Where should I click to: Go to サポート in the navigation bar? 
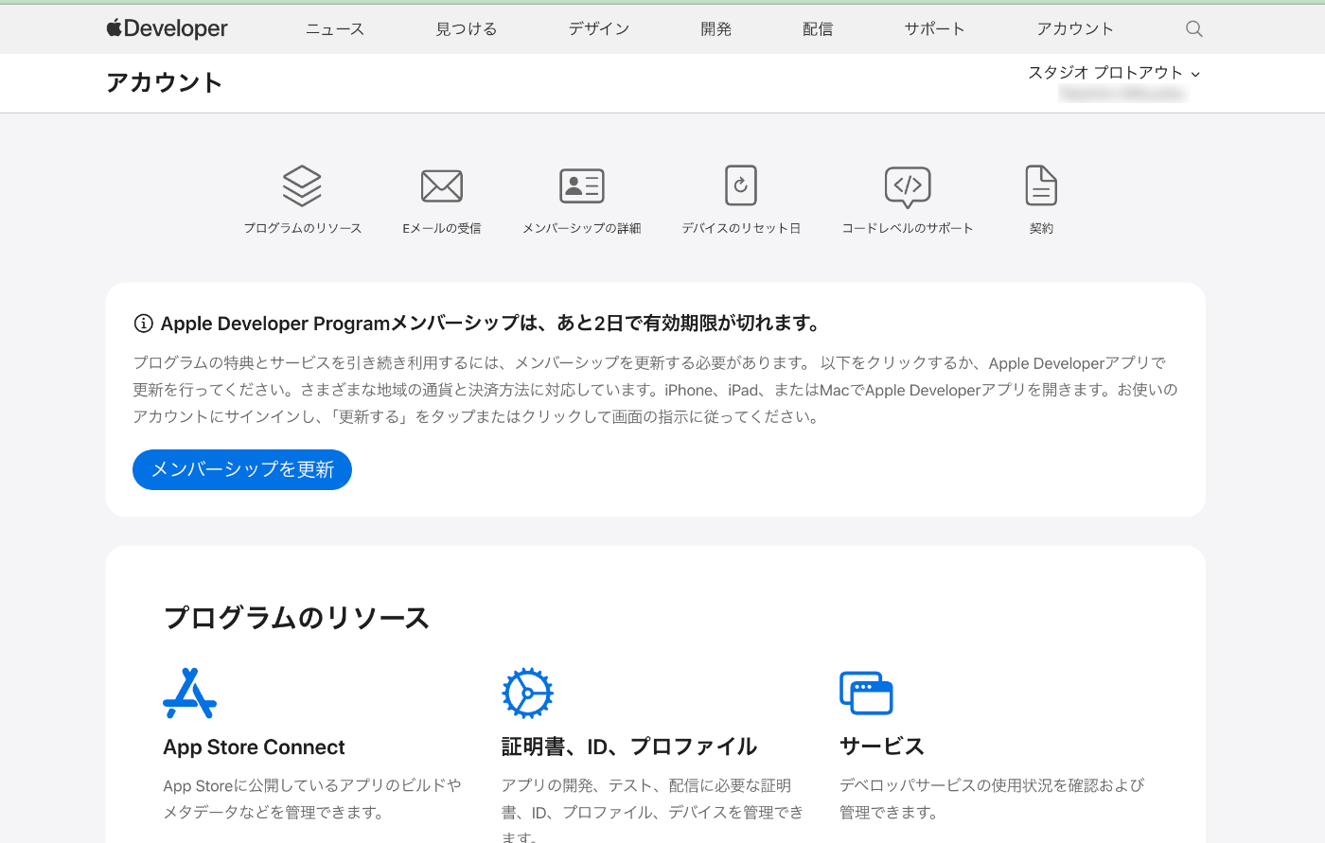tap(933, 28)
